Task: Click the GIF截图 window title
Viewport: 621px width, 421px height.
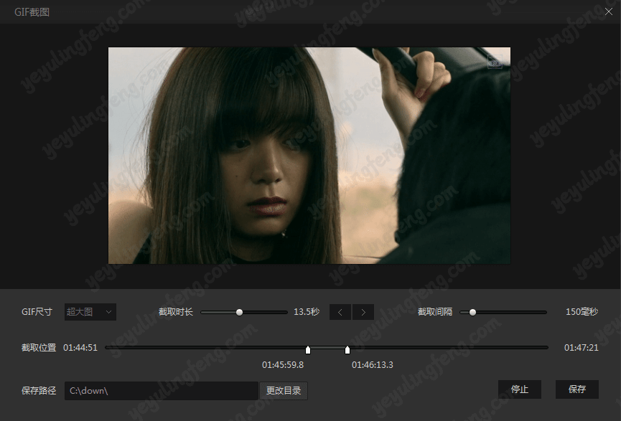Action: tap(32, 12)
